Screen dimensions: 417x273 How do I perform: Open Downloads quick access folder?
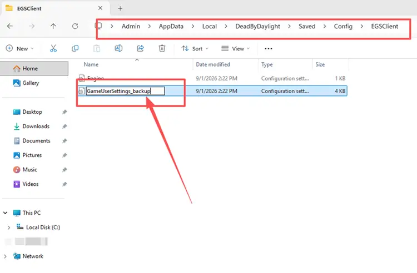click(36, 127)
